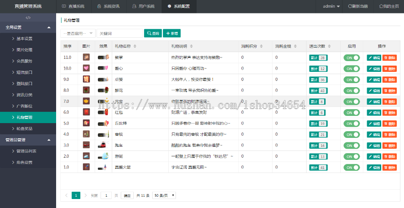This screenshot has height=208, width=404.
Task: Open the 真爱火箭 gift image thumbnail
Action: (x=86, y=167)
